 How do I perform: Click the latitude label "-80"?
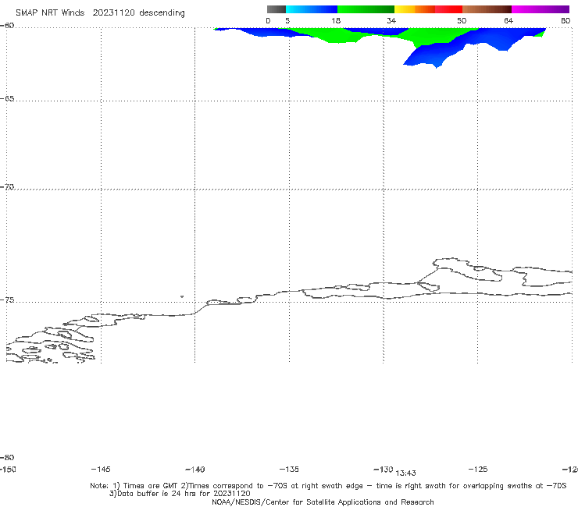pos(7,457)
